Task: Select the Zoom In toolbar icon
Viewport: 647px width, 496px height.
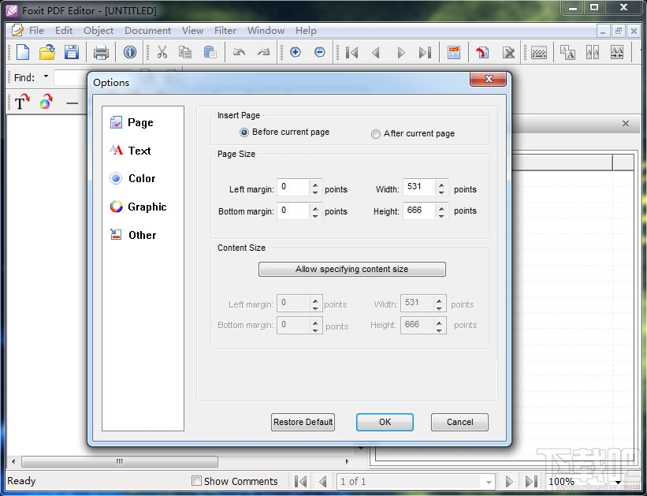Action: click(x=296, y=52)
